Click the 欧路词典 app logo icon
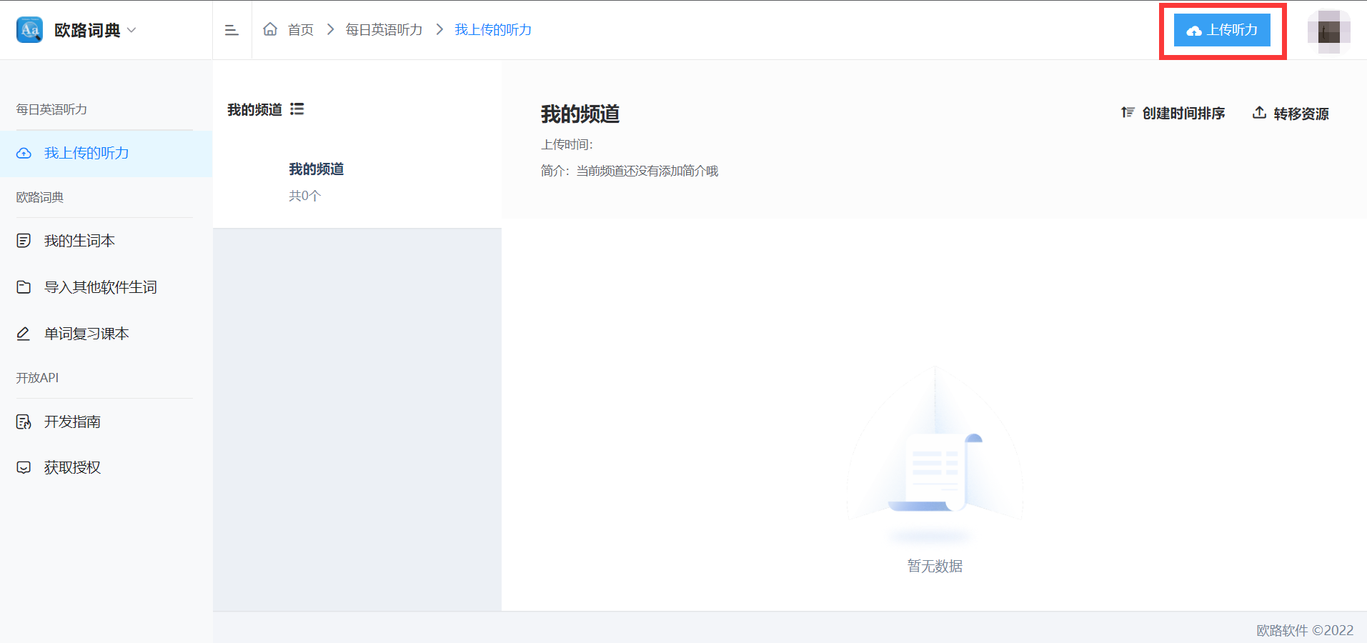Screen dimensions: 1367x643 (29, 30)
